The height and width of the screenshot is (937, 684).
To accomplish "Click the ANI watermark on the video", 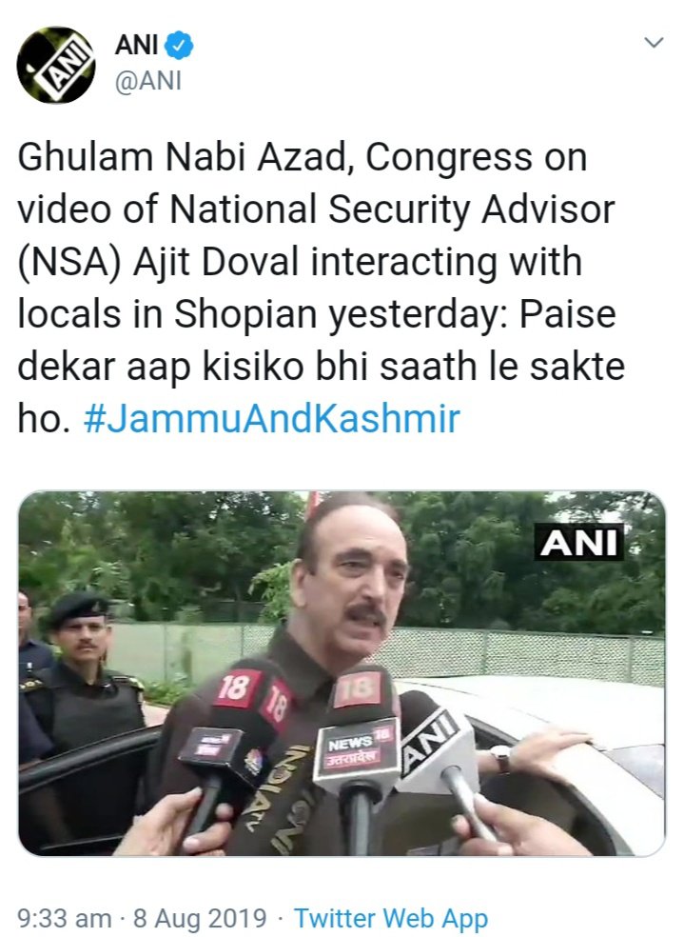I will pos(578,543).
